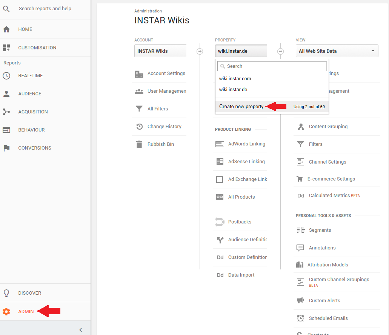
Task: Click the Customisation dashboard icon
Action: [x=6, y=47]
